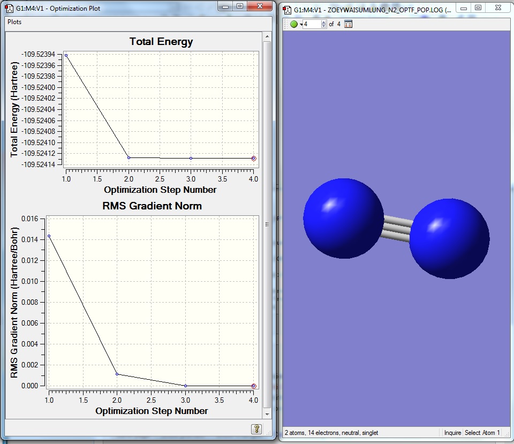The height and width of the screenshot is (444, 514).
Task: Click the help question mark button
Action: coord(256,428)
